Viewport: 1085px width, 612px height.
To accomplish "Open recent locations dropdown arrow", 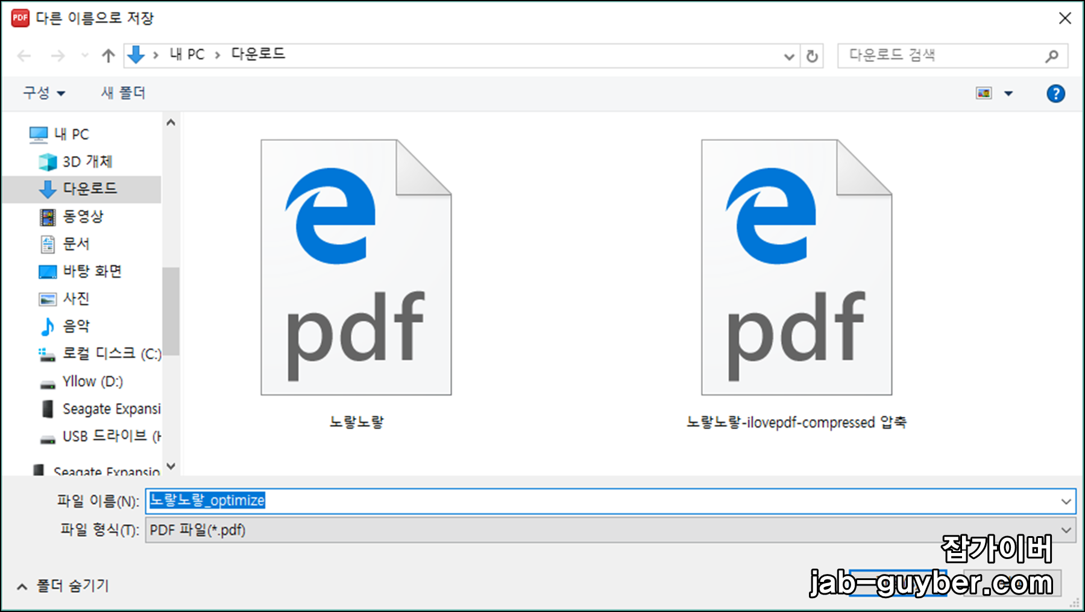I will click(85, 56).
